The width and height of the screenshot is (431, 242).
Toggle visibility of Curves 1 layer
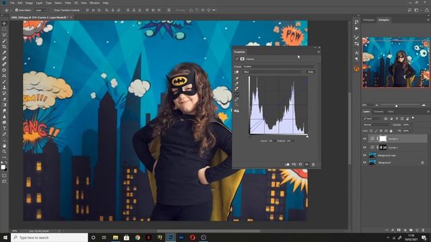pyautogui.click(x=365, y=147)
